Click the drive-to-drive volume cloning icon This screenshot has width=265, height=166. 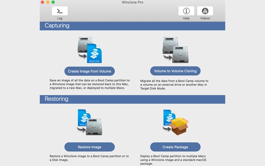click(x=176, y=50)
